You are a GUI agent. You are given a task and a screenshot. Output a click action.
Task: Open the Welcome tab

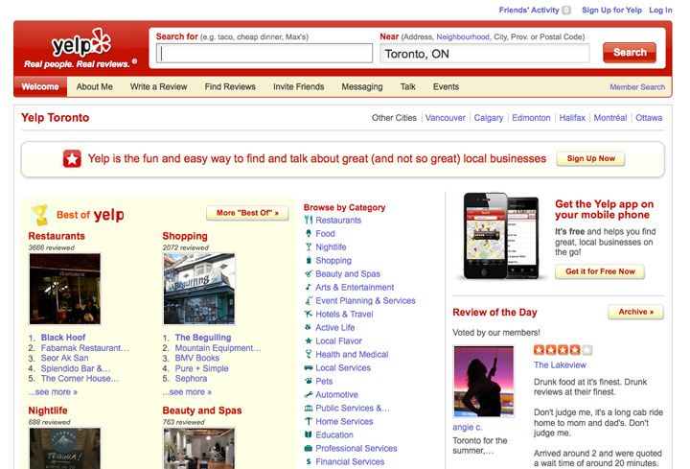[x=40, y=86]
